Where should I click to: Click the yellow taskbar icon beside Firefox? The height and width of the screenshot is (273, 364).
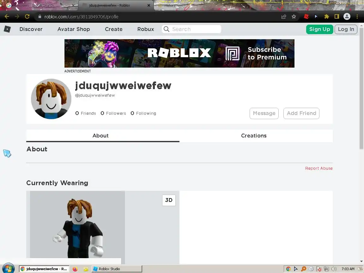(86, 269)
